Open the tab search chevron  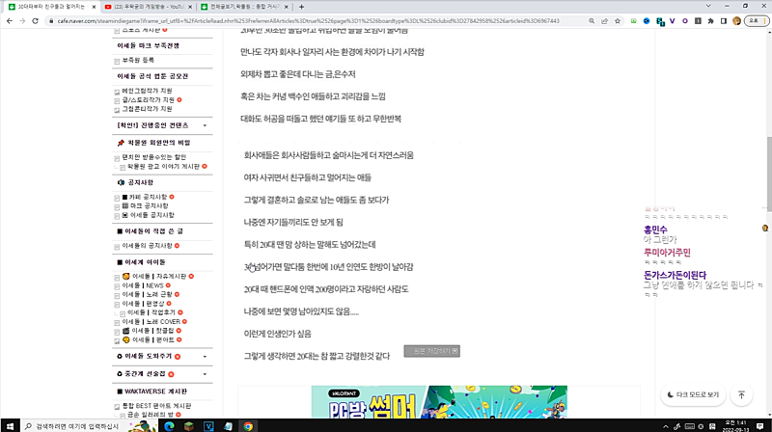(x=708, y=6)
